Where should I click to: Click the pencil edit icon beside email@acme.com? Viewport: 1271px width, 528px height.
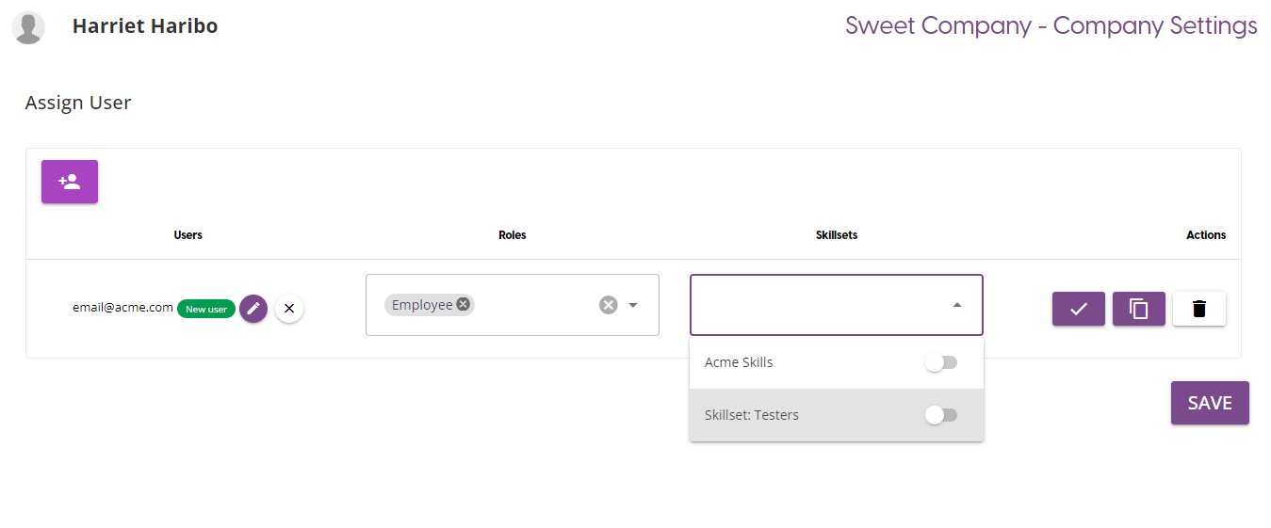(253, 309)
